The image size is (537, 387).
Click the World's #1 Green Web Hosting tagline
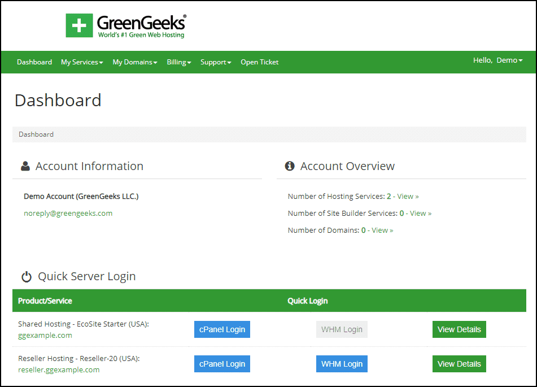141,34
